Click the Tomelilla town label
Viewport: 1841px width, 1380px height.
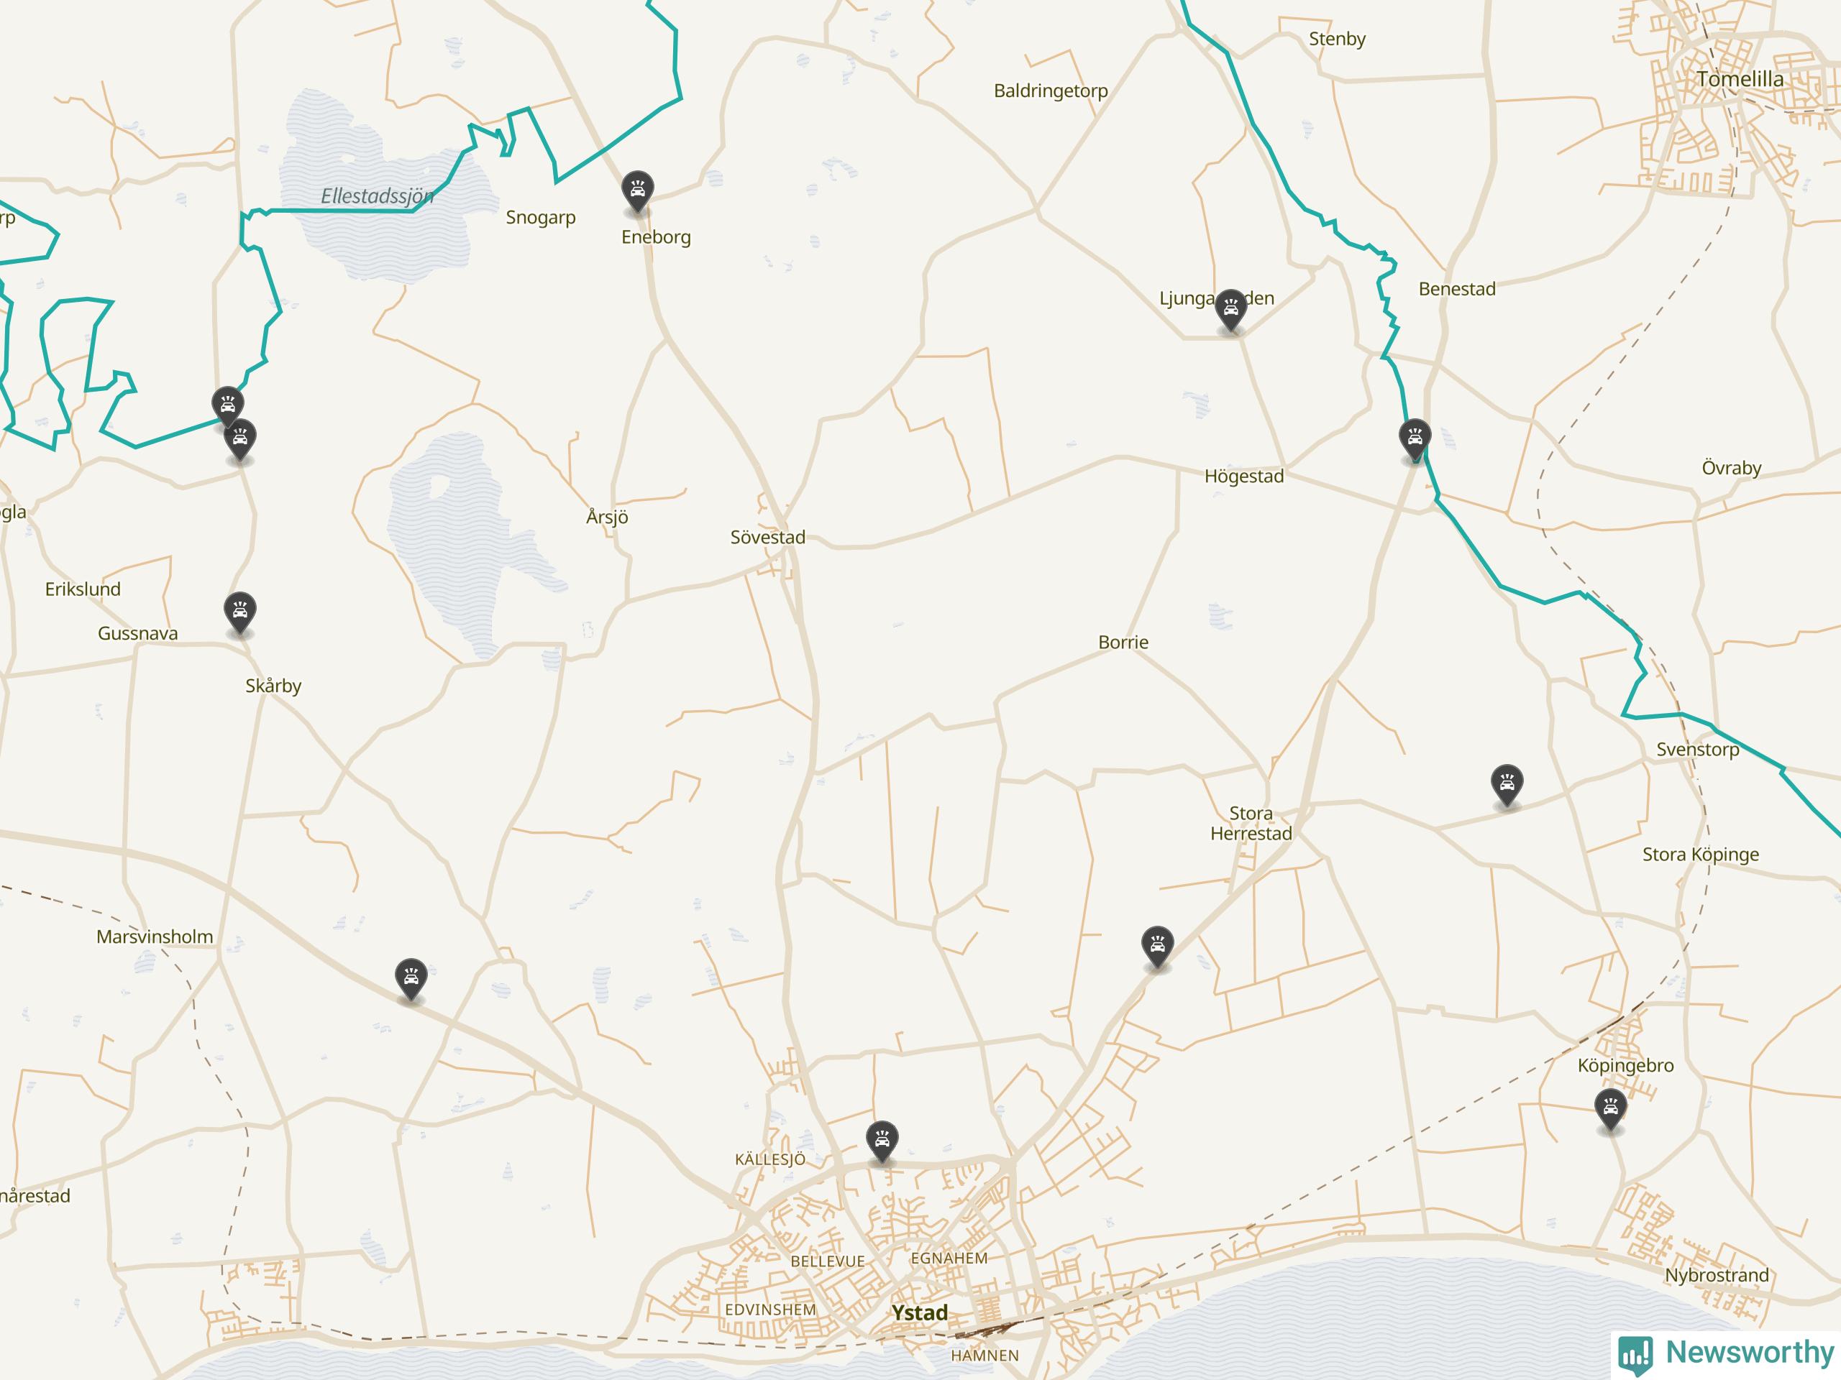coord(1740,79)
